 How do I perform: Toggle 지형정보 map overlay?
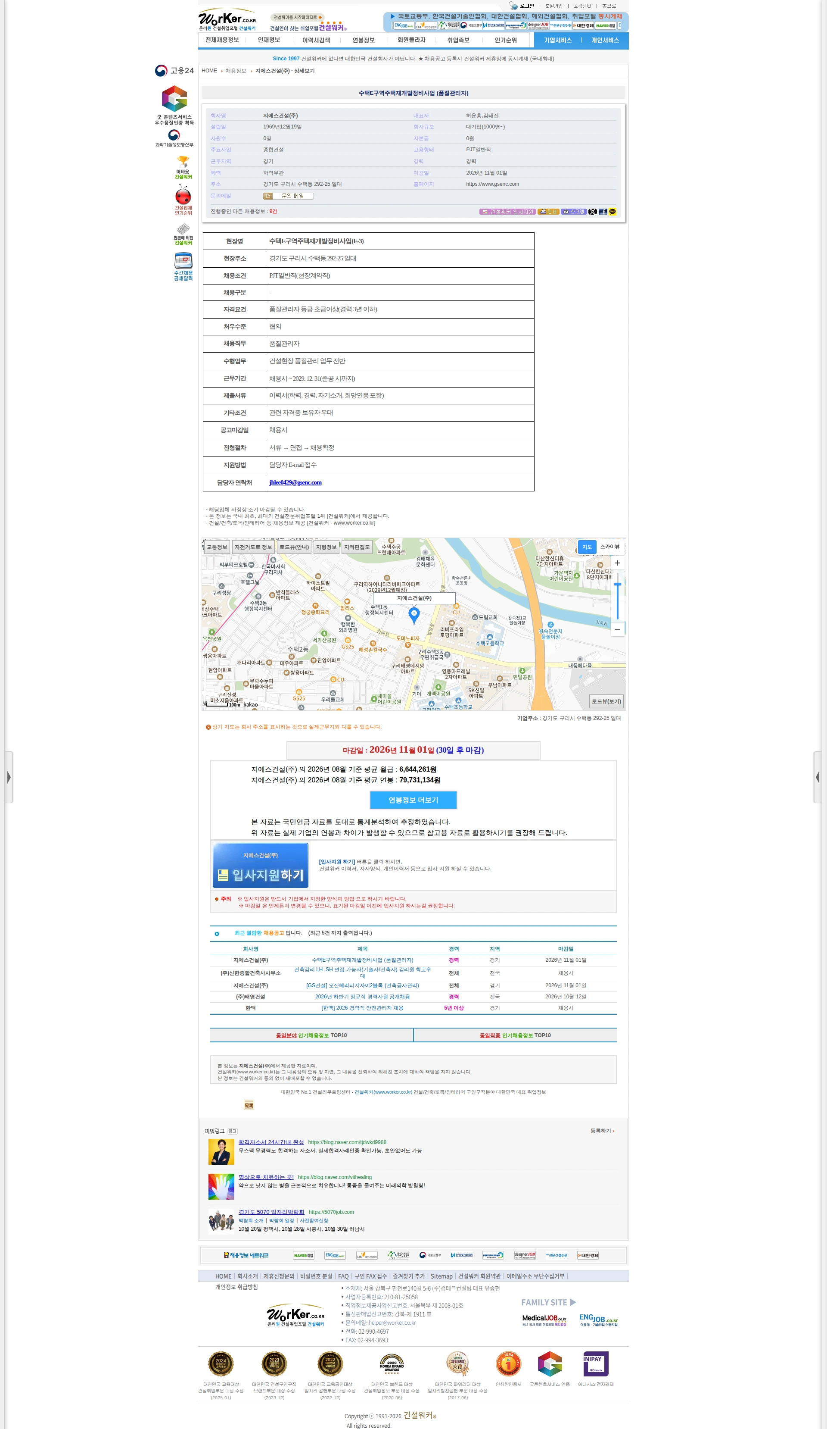[x=326, y=547]
